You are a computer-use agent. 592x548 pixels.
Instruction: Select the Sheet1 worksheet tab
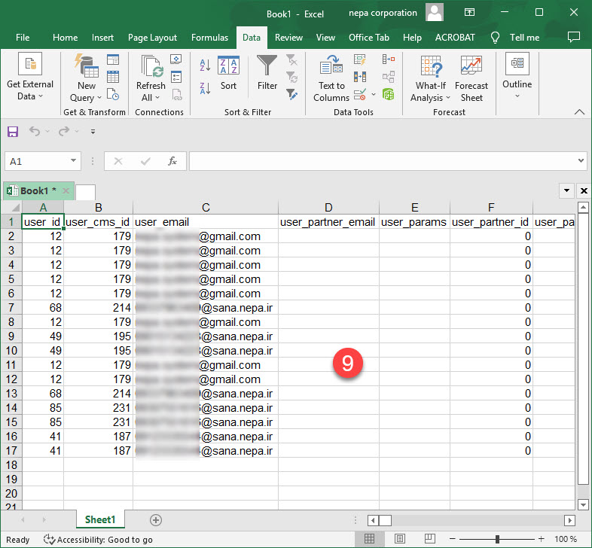pyautogui.click(x=100, y=519)
